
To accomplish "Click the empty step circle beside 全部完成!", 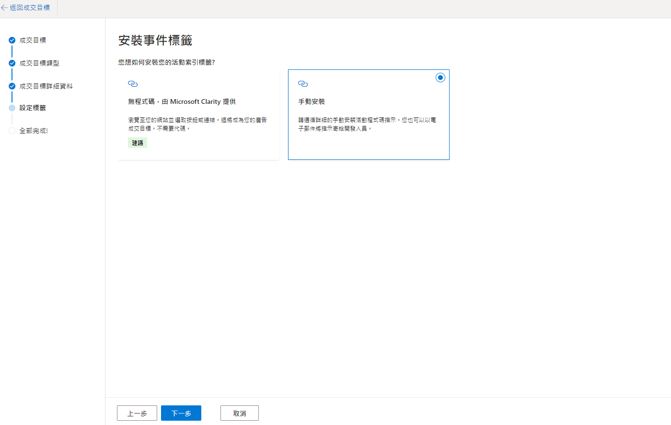I will coord(12,131).
